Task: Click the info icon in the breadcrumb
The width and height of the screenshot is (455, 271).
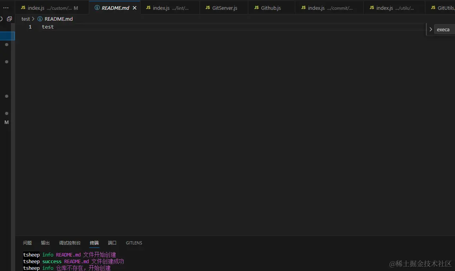Action: pos(40,19)
